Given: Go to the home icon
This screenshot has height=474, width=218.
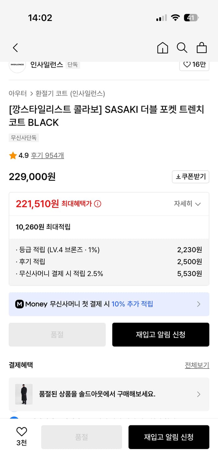Looking at the screenshot, I should point(162,48).
